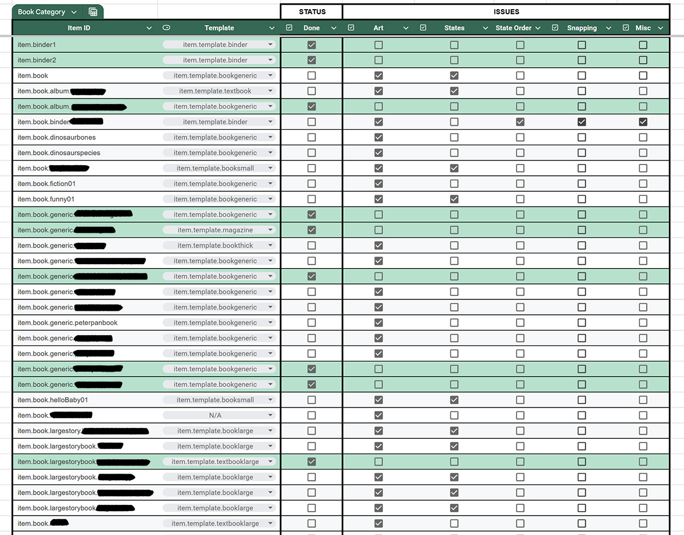Open the Book Category table menu chevron
Image resolution: width=684 pixels, height=535 pixels.
pyautogui.click(x=74, y=12)
